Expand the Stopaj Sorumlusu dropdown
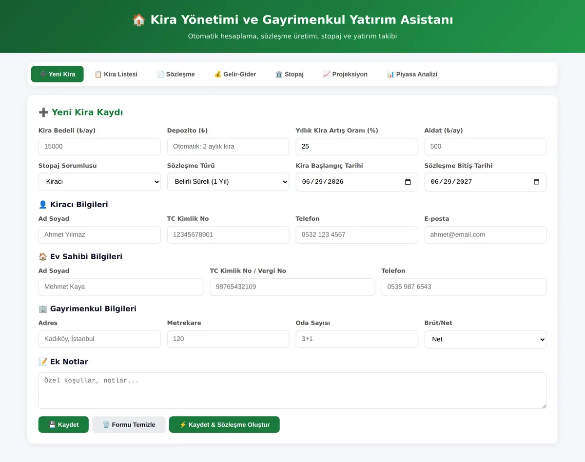This screenshot has height=462, width=585. (x=99, y=182)
